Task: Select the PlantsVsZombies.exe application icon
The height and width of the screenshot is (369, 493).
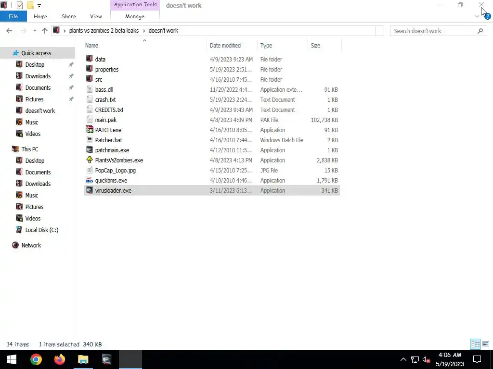Action: [x=89, y=160]
